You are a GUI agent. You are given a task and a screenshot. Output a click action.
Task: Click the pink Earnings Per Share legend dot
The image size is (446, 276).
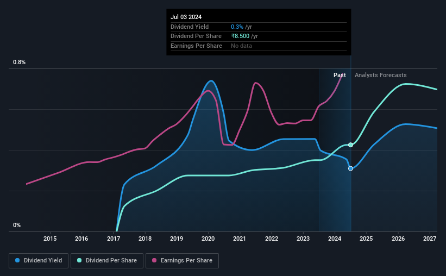(x=154, y=260)
